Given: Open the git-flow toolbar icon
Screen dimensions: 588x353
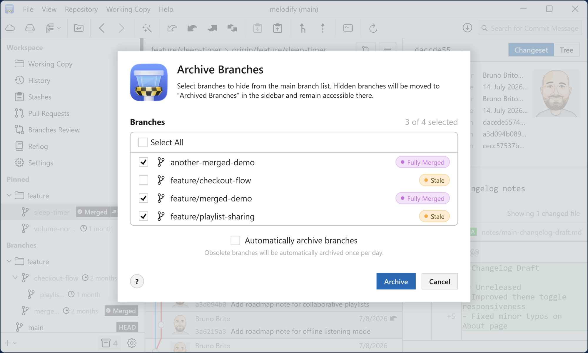Looking at the screenshot, I should 53,28.
